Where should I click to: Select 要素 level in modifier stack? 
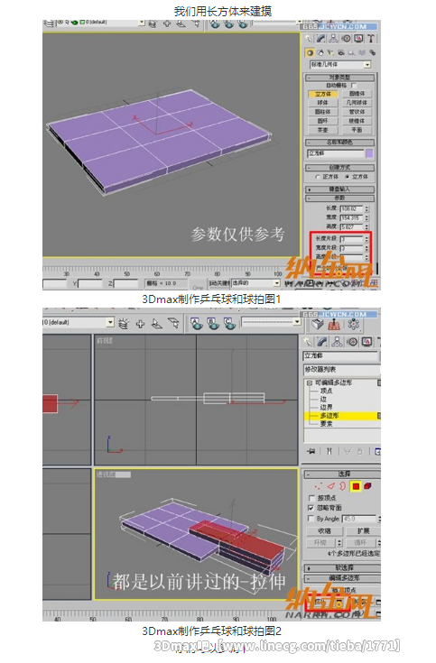pyautogui.click(x=327, y=424)
